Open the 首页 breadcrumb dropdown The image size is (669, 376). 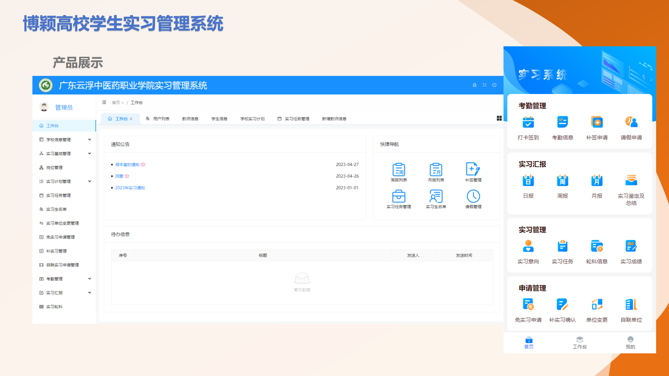coord(118,103)
